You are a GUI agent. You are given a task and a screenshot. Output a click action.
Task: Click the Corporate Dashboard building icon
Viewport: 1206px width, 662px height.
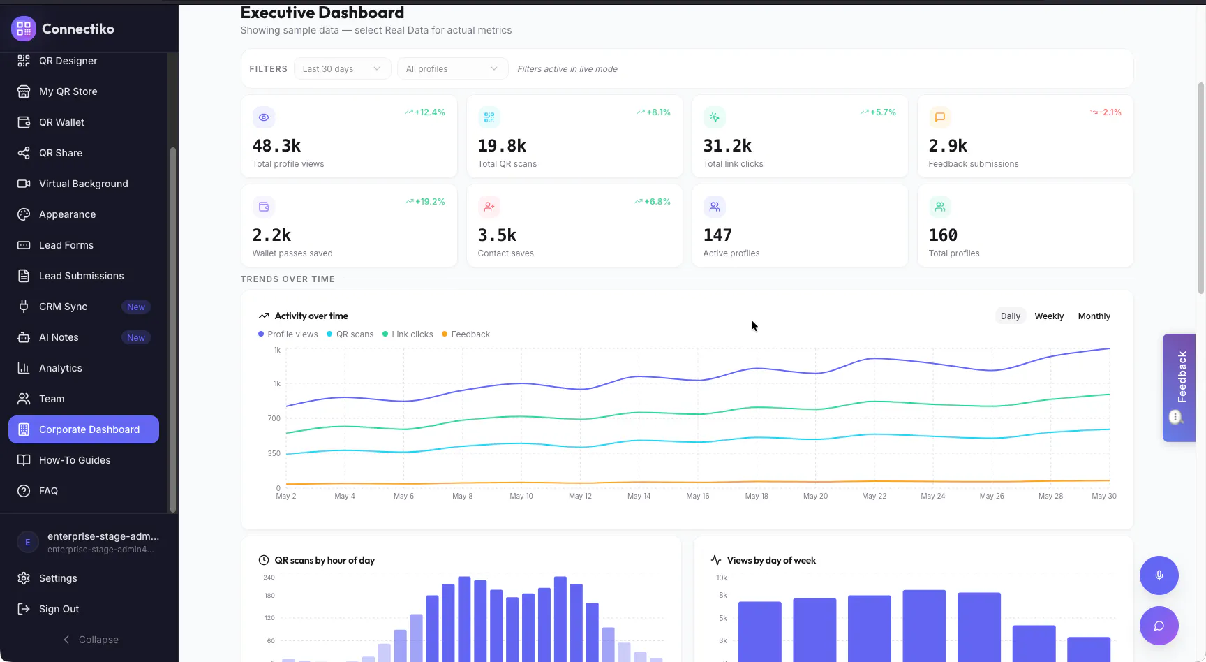coord(24,429)
